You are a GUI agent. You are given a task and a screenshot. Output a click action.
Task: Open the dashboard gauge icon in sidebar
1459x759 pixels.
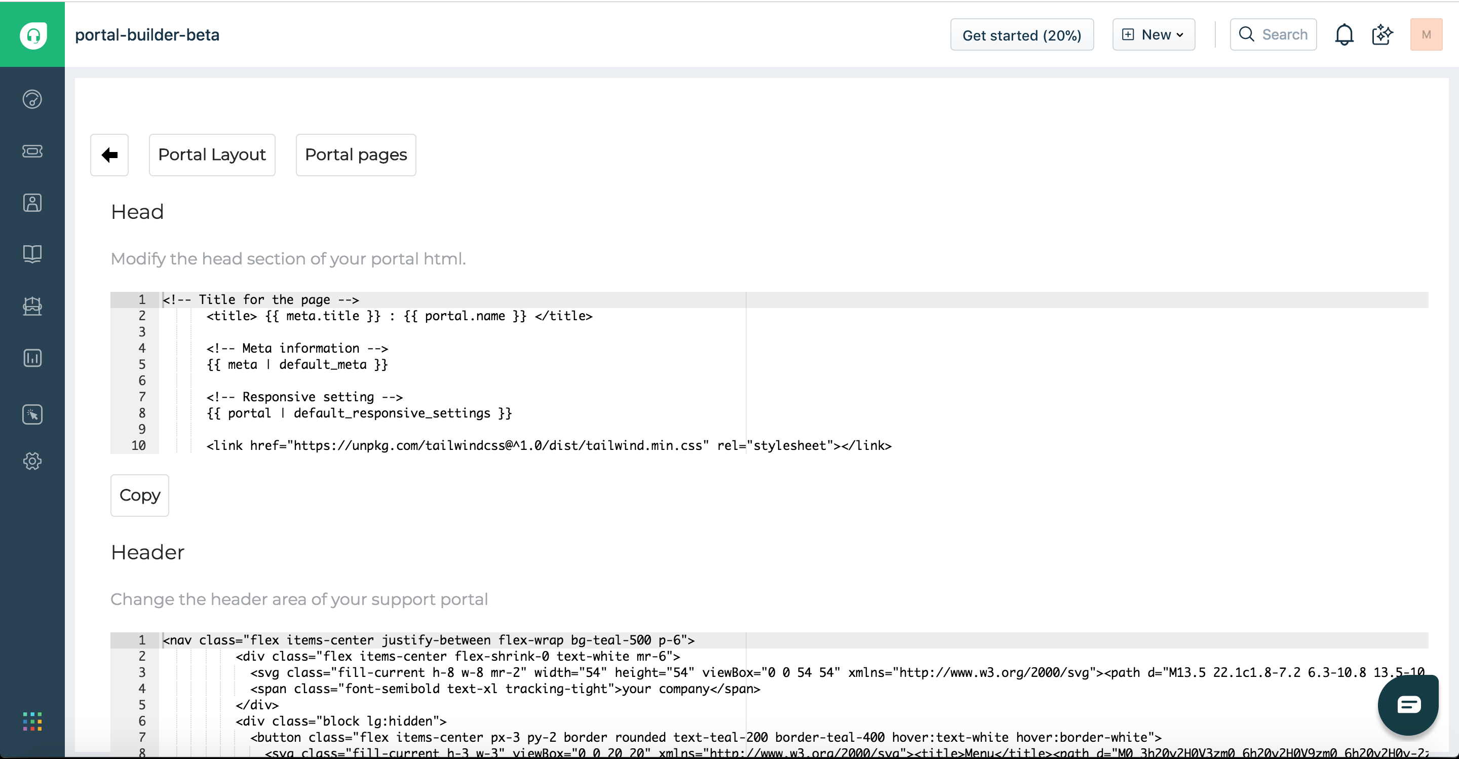click(x=32, y=99)
